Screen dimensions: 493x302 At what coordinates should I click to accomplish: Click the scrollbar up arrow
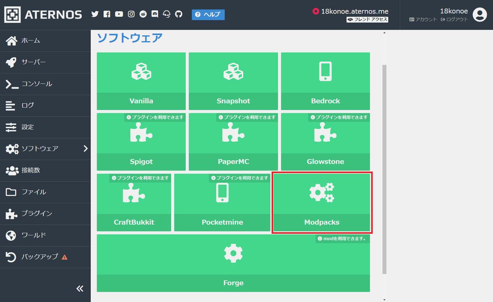(384, 32)
